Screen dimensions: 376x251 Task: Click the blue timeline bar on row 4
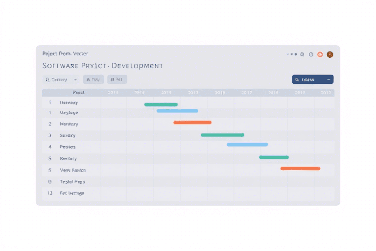(x=247, y=145)
